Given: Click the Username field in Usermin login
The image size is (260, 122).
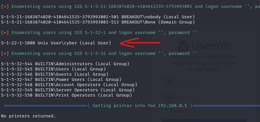Looking at the screenshot, I should 212,82.
